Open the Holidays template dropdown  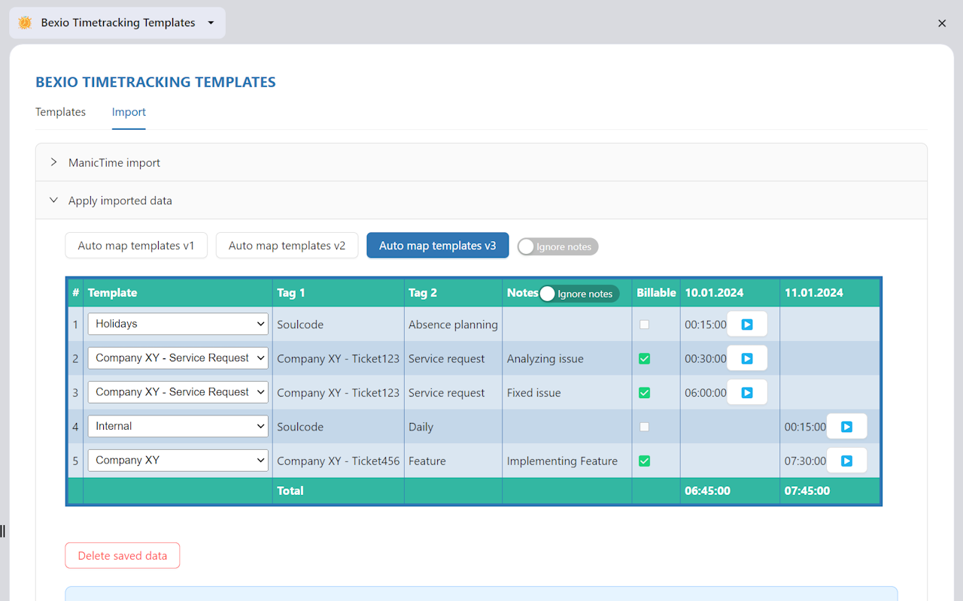click(x=178, y=324)
